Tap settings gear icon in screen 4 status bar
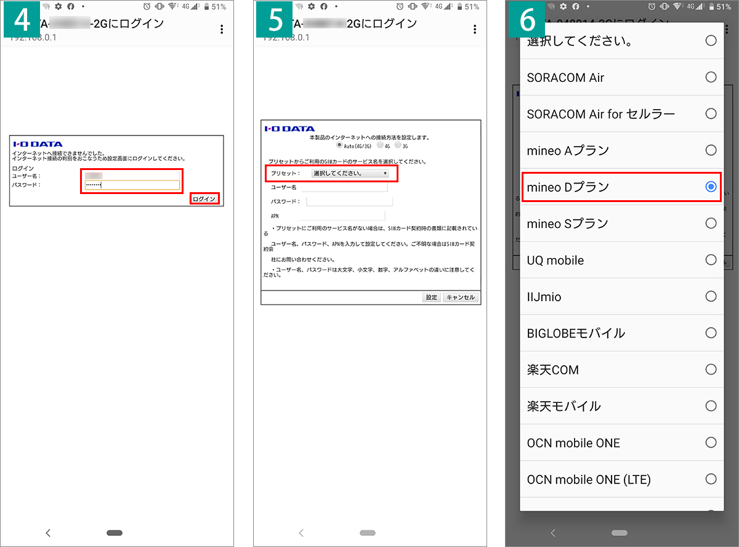This screenshot has width=739, height=547. click(59, 6)
